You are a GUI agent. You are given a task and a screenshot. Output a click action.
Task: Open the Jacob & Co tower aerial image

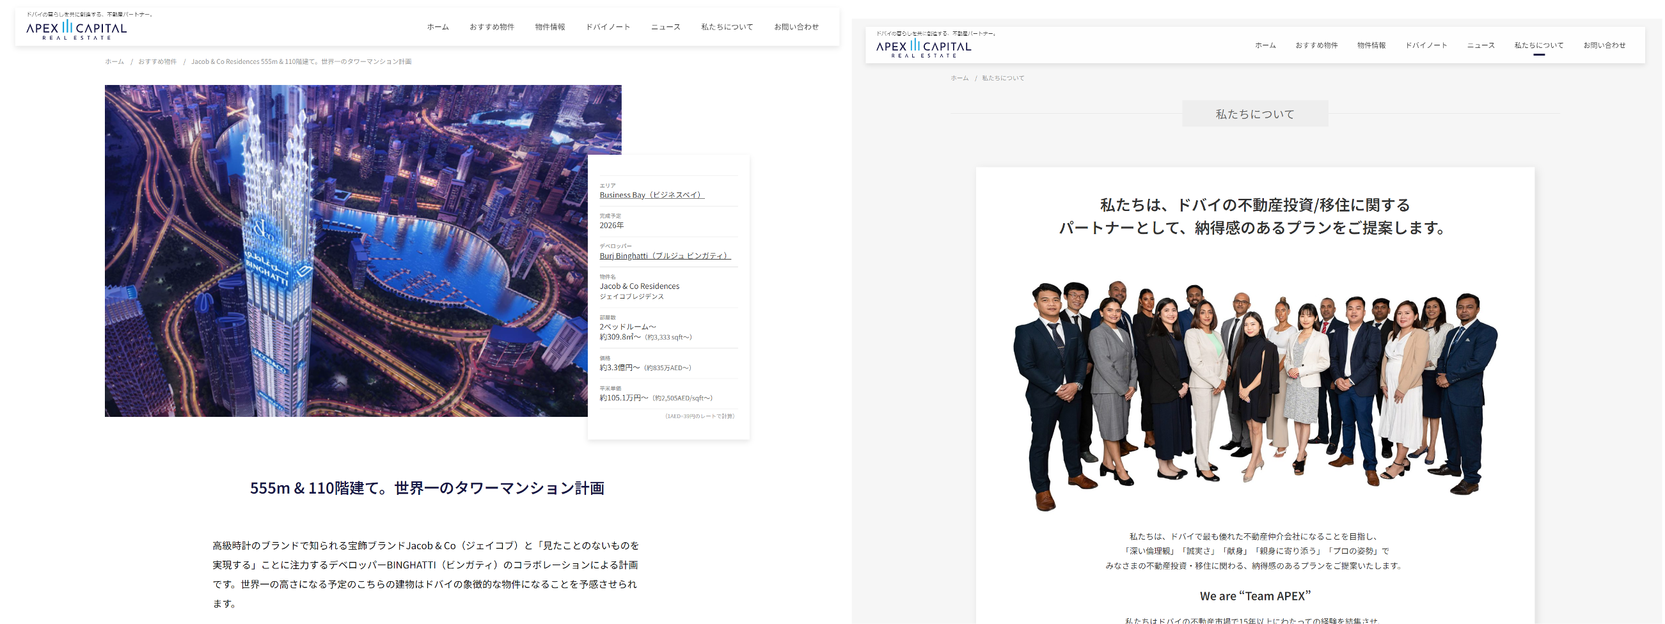click(346, 251)
